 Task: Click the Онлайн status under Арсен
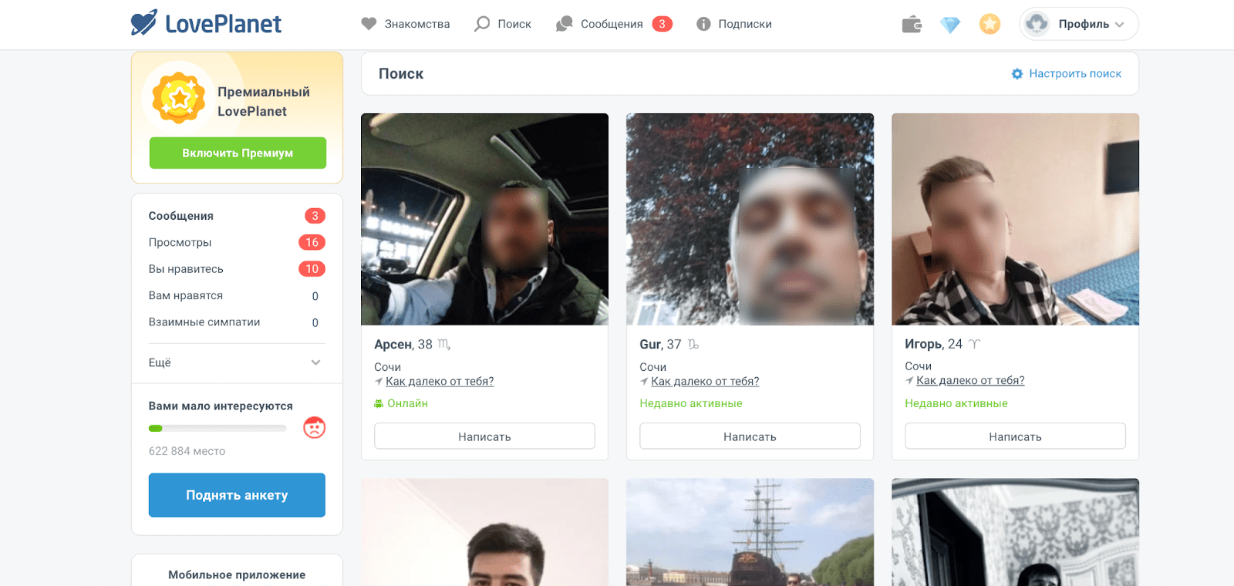(x=407, y=403)
